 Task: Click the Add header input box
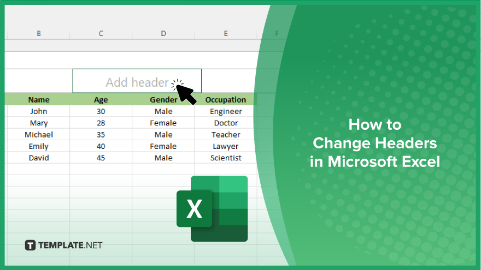pos(137,81)
